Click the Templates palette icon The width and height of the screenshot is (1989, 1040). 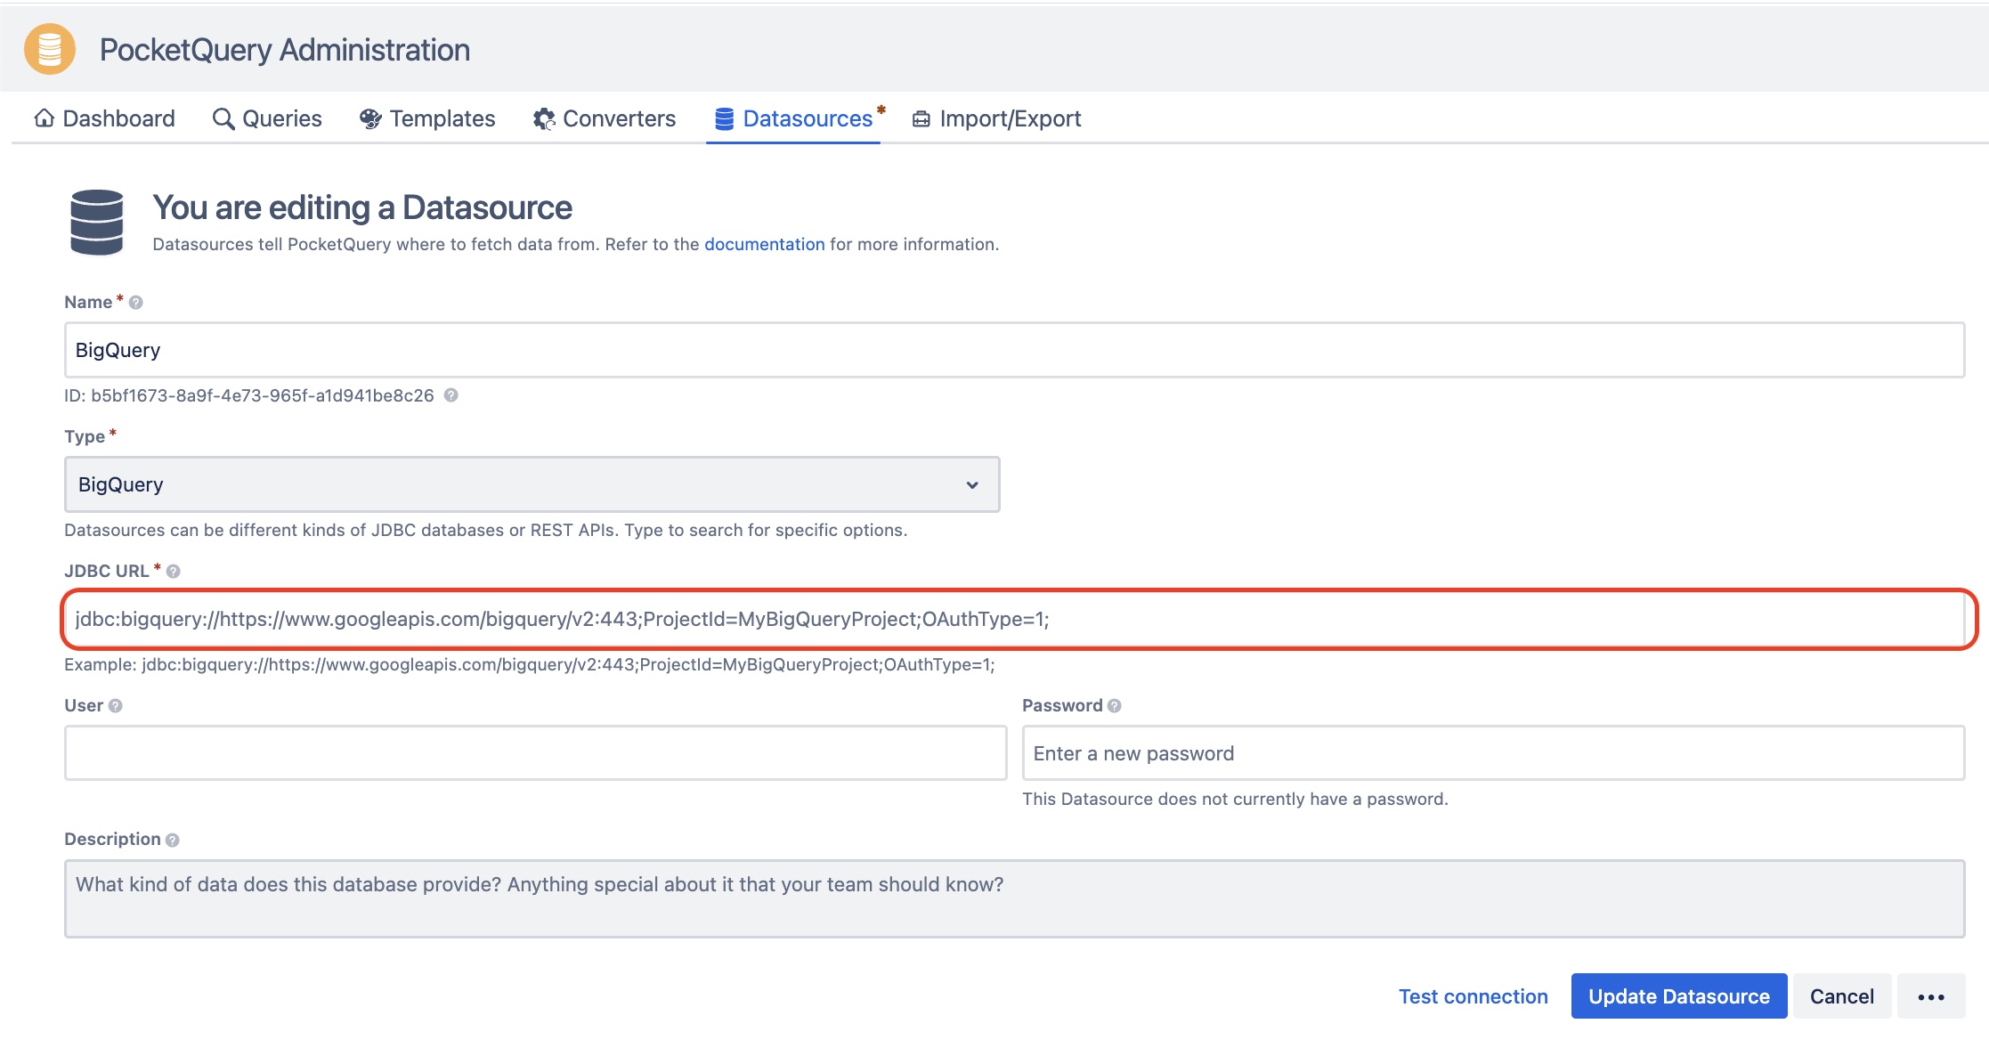click(370, 119)
